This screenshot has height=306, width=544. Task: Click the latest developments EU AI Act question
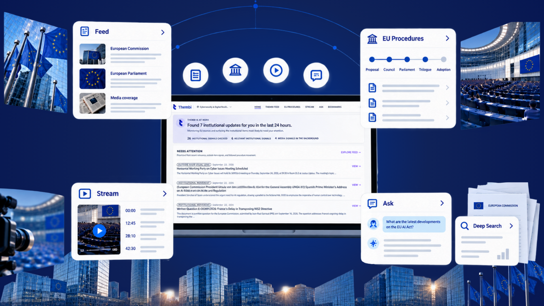pos(414,224)
